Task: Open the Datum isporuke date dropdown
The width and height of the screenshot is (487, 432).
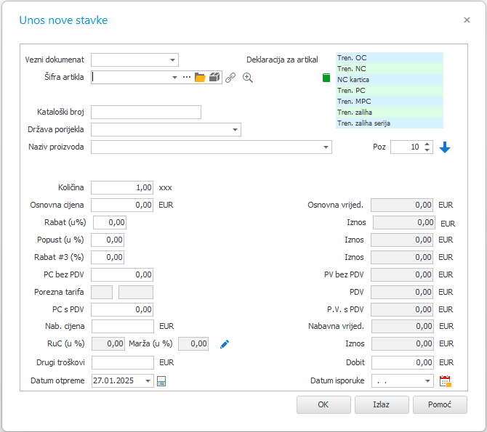Action: point(427,380)
